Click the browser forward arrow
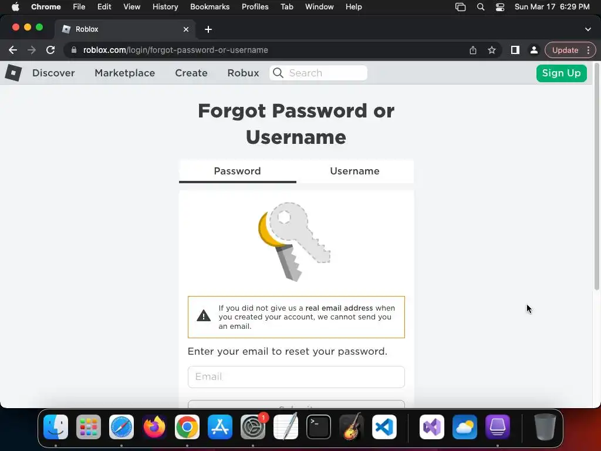 tap(32, 50)
